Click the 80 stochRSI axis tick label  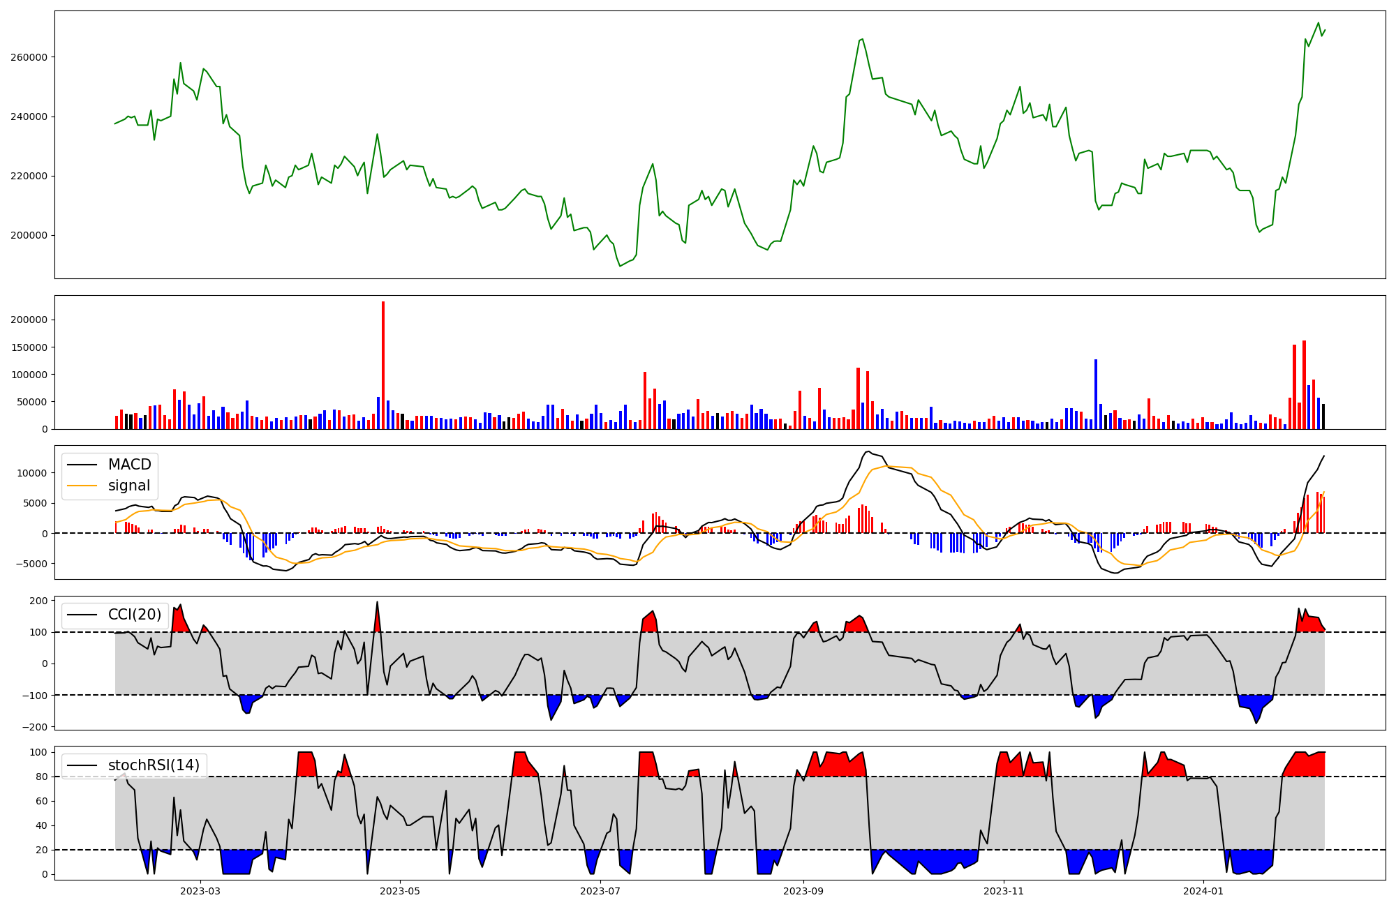(x=43, y=777)
